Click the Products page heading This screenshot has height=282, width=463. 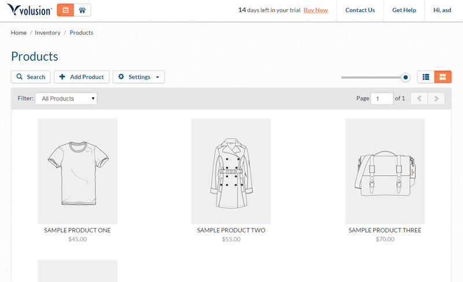pos(35,56)
